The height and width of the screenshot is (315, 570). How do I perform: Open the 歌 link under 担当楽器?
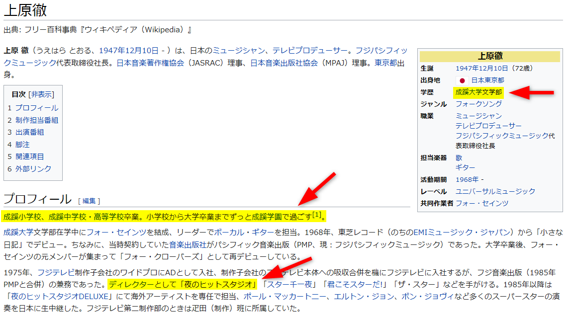[x=459, y=157]
